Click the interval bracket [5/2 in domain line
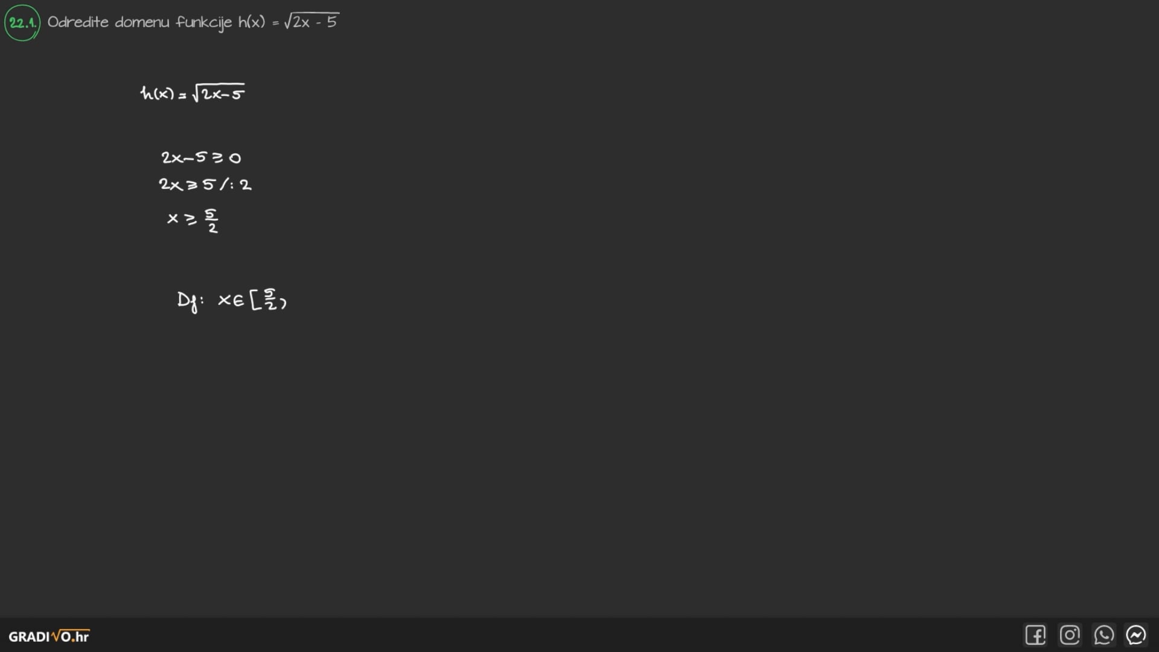 [264, 299]
